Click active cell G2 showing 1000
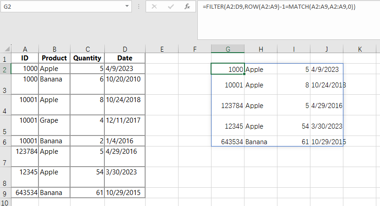The width and height of the screenshot is (380, 206). [x=228, y=69]
